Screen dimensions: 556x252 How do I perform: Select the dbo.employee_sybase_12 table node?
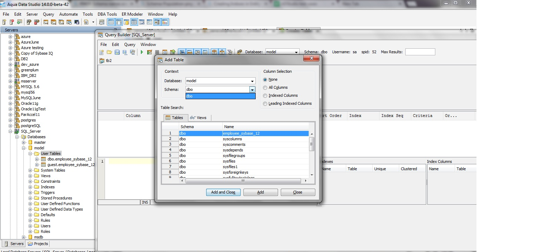tap(70, 159)
